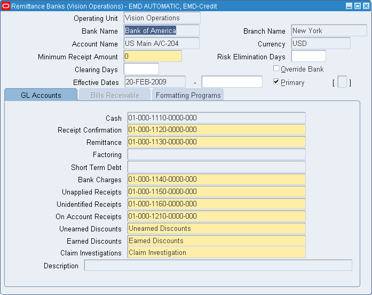This screenshot has height=295, width=372.
Task: Click the Description text field
Action: 218,266
